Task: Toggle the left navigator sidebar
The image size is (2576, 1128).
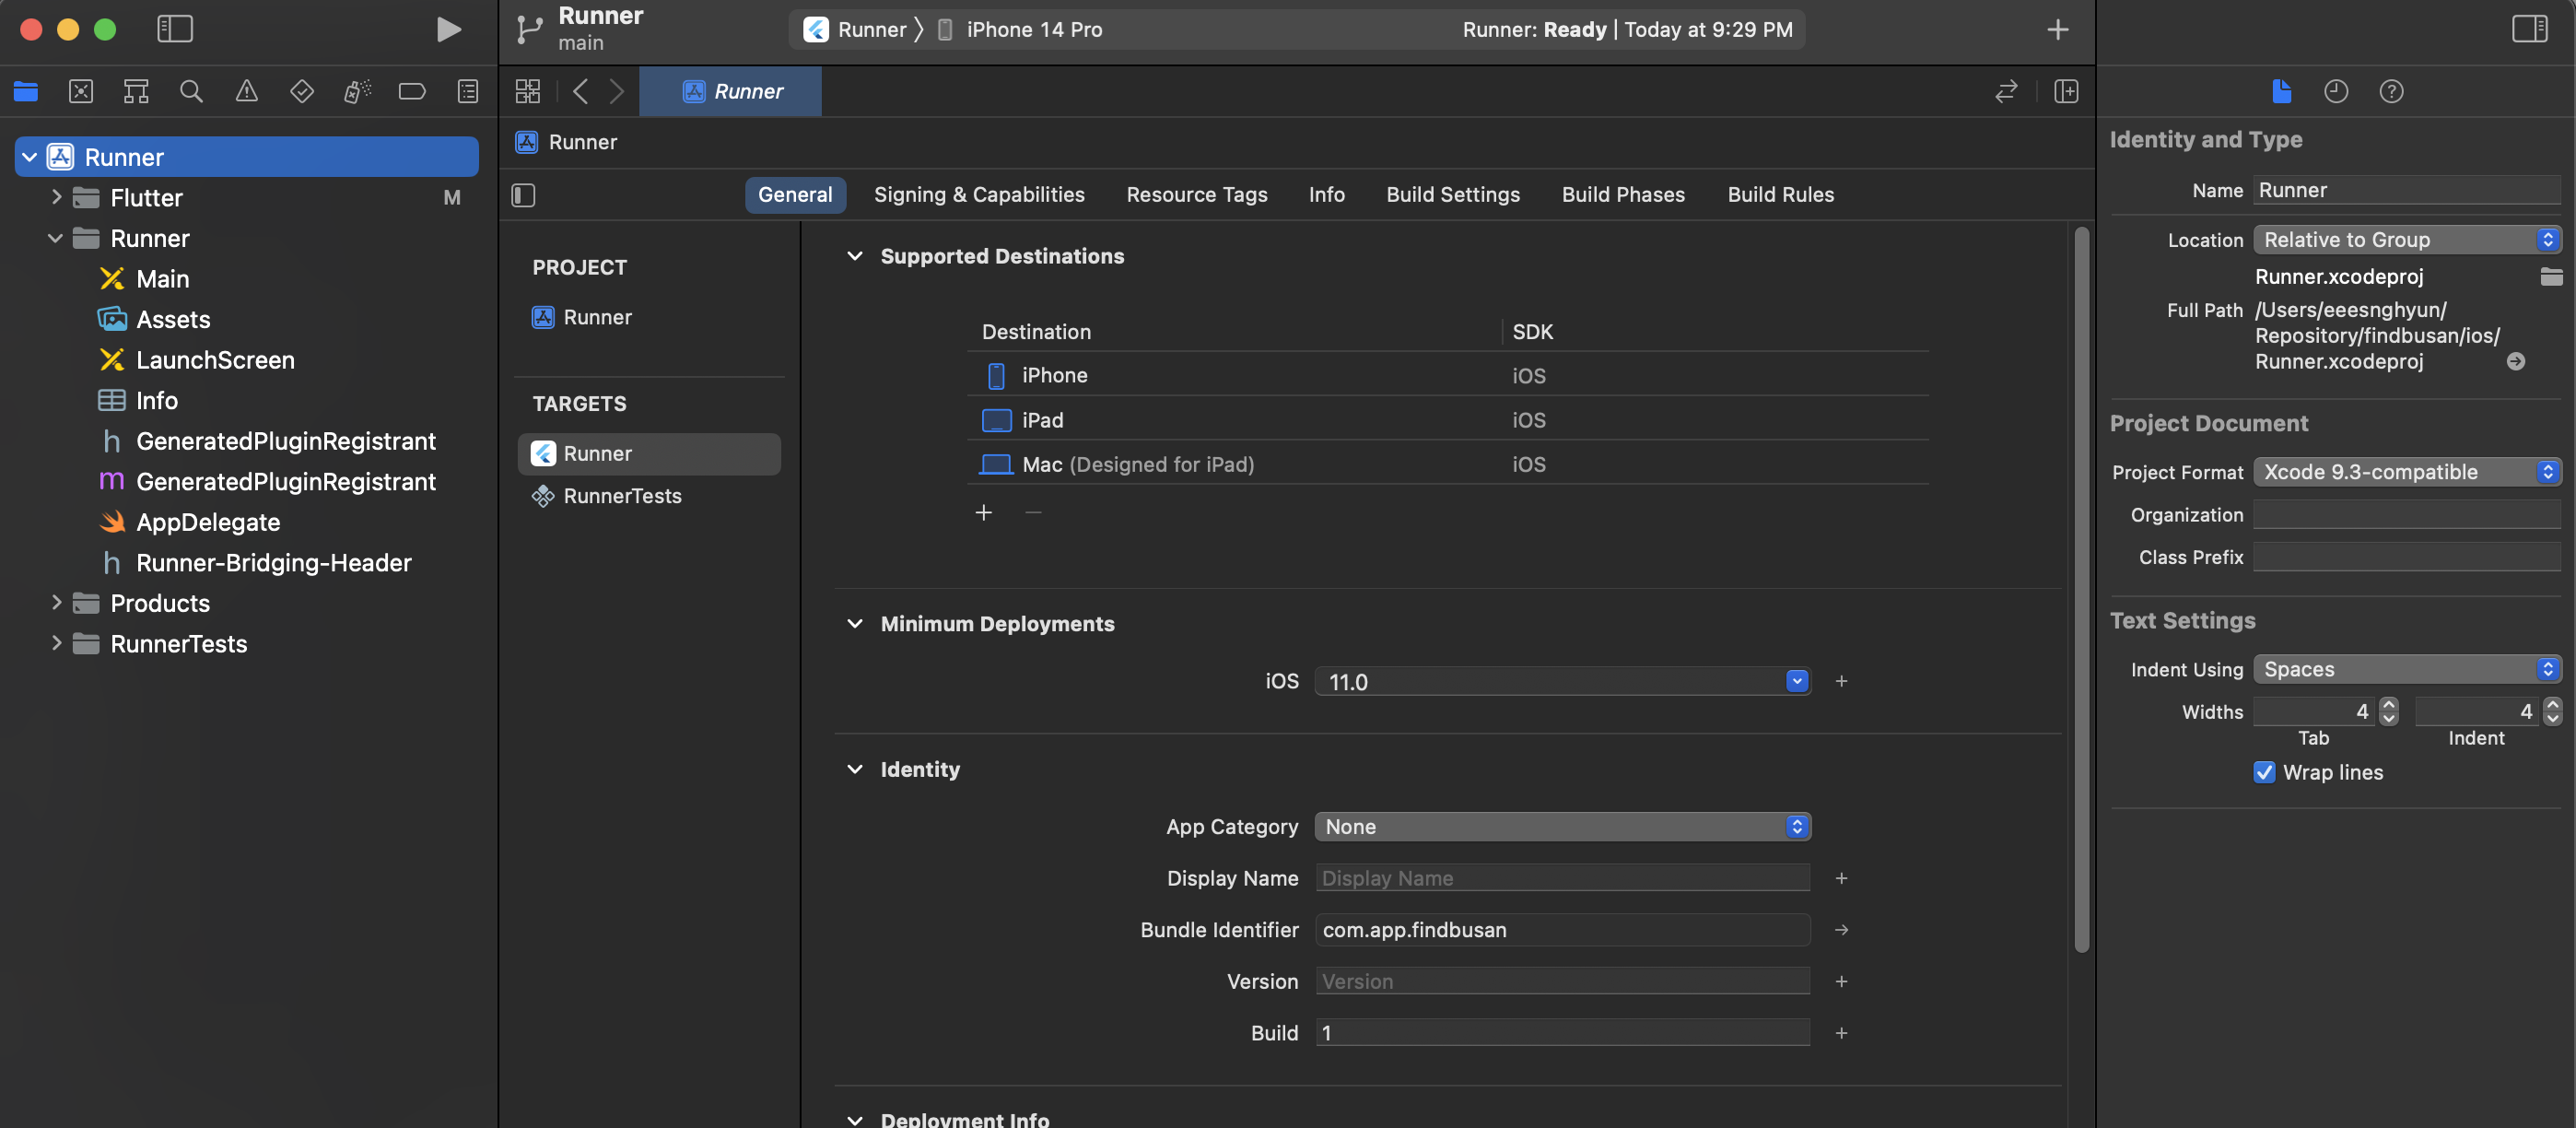Action: click(x=175, y=29)
